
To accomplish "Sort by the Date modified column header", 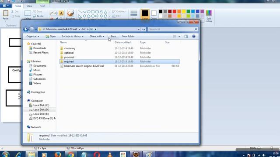I will tap(122, 42).
